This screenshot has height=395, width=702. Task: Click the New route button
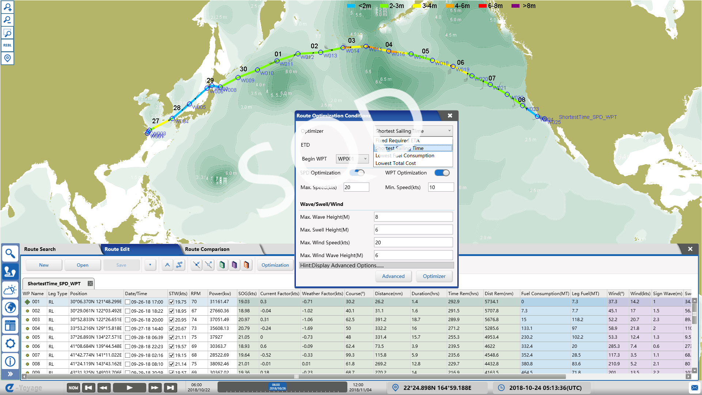[44, 265]
